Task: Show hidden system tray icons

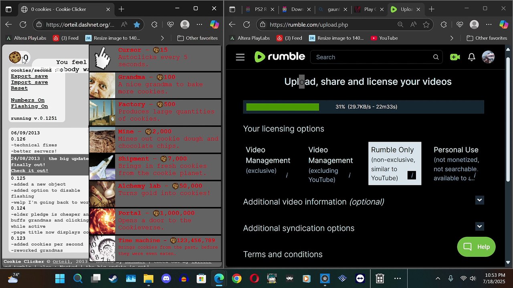Action: pyautogui.click(x=438, y=278)
